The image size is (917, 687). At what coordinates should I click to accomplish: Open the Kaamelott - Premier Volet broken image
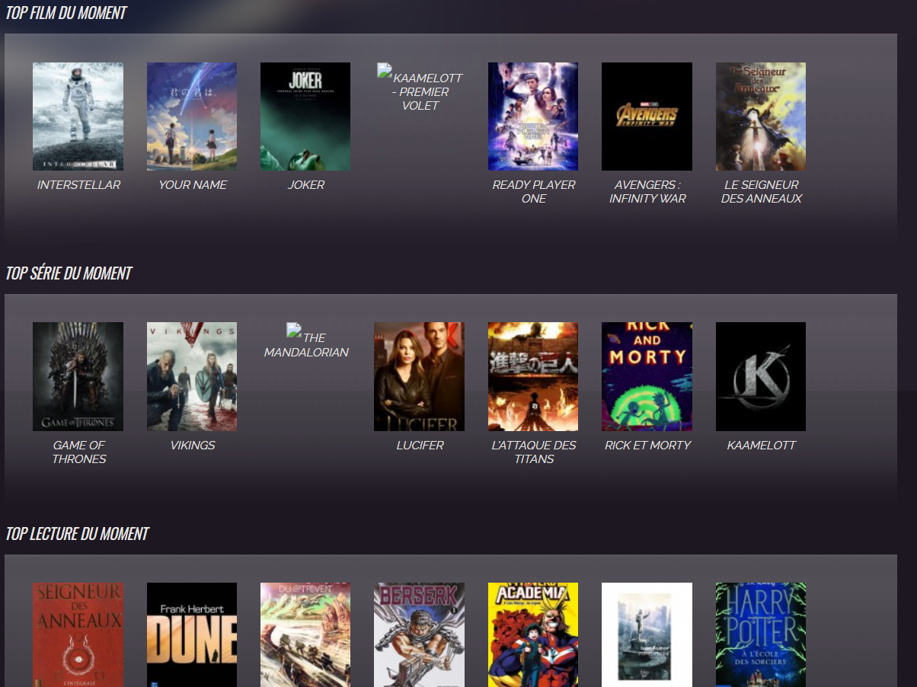(x=420, y=88)
